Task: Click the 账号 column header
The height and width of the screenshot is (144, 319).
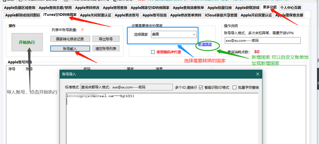Action: click(x=53, y=69)
